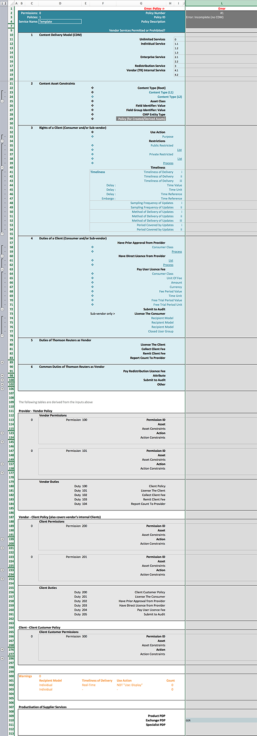Click the diamond marker beside Free Trial Period Unit
Image resolution: width=257 pixels, height=736 pixels.
click(x=92, y=305)
